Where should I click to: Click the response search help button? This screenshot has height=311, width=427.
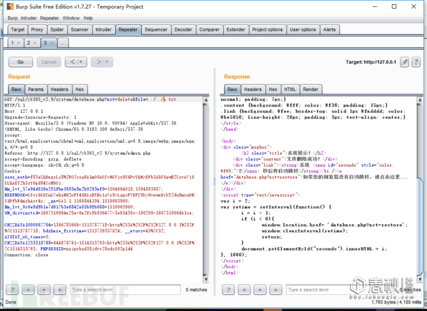coord(228,290)
